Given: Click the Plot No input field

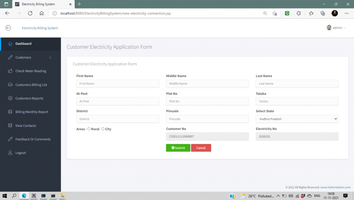Looking at the screenshot, I should (207, 101).
